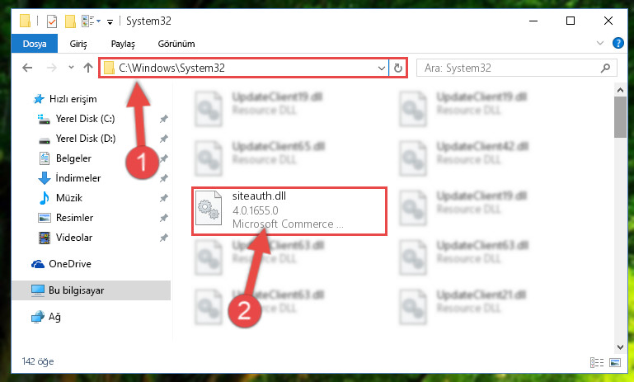Unpin Belgeler from quick access
This screenshot has width=634, height=382.
click(x=164, y=158)
